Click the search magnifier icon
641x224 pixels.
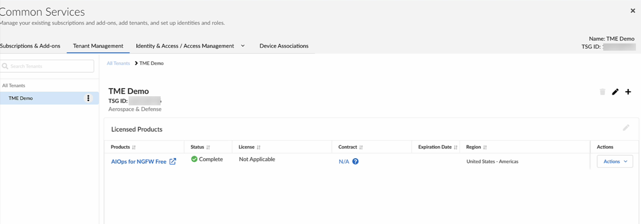pos(5,66)
